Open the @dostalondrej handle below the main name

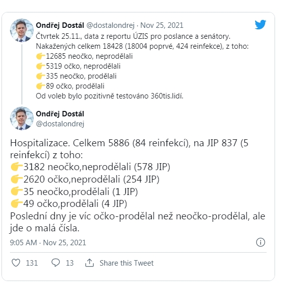[60, 124]
